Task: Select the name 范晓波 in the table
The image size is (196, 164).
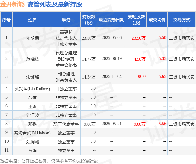Action: click(x=33, y=59)
